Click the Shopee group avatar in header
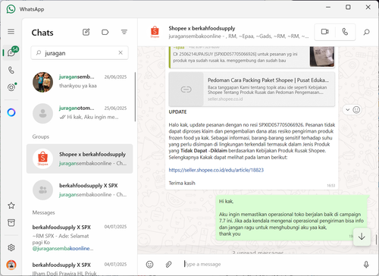Screen dimensions: 379x276 click(x=155, y=32)
